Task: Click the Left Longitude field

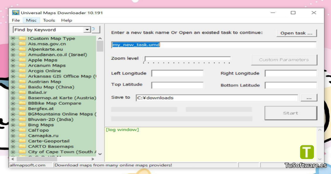Action: (x=177, y=73)
